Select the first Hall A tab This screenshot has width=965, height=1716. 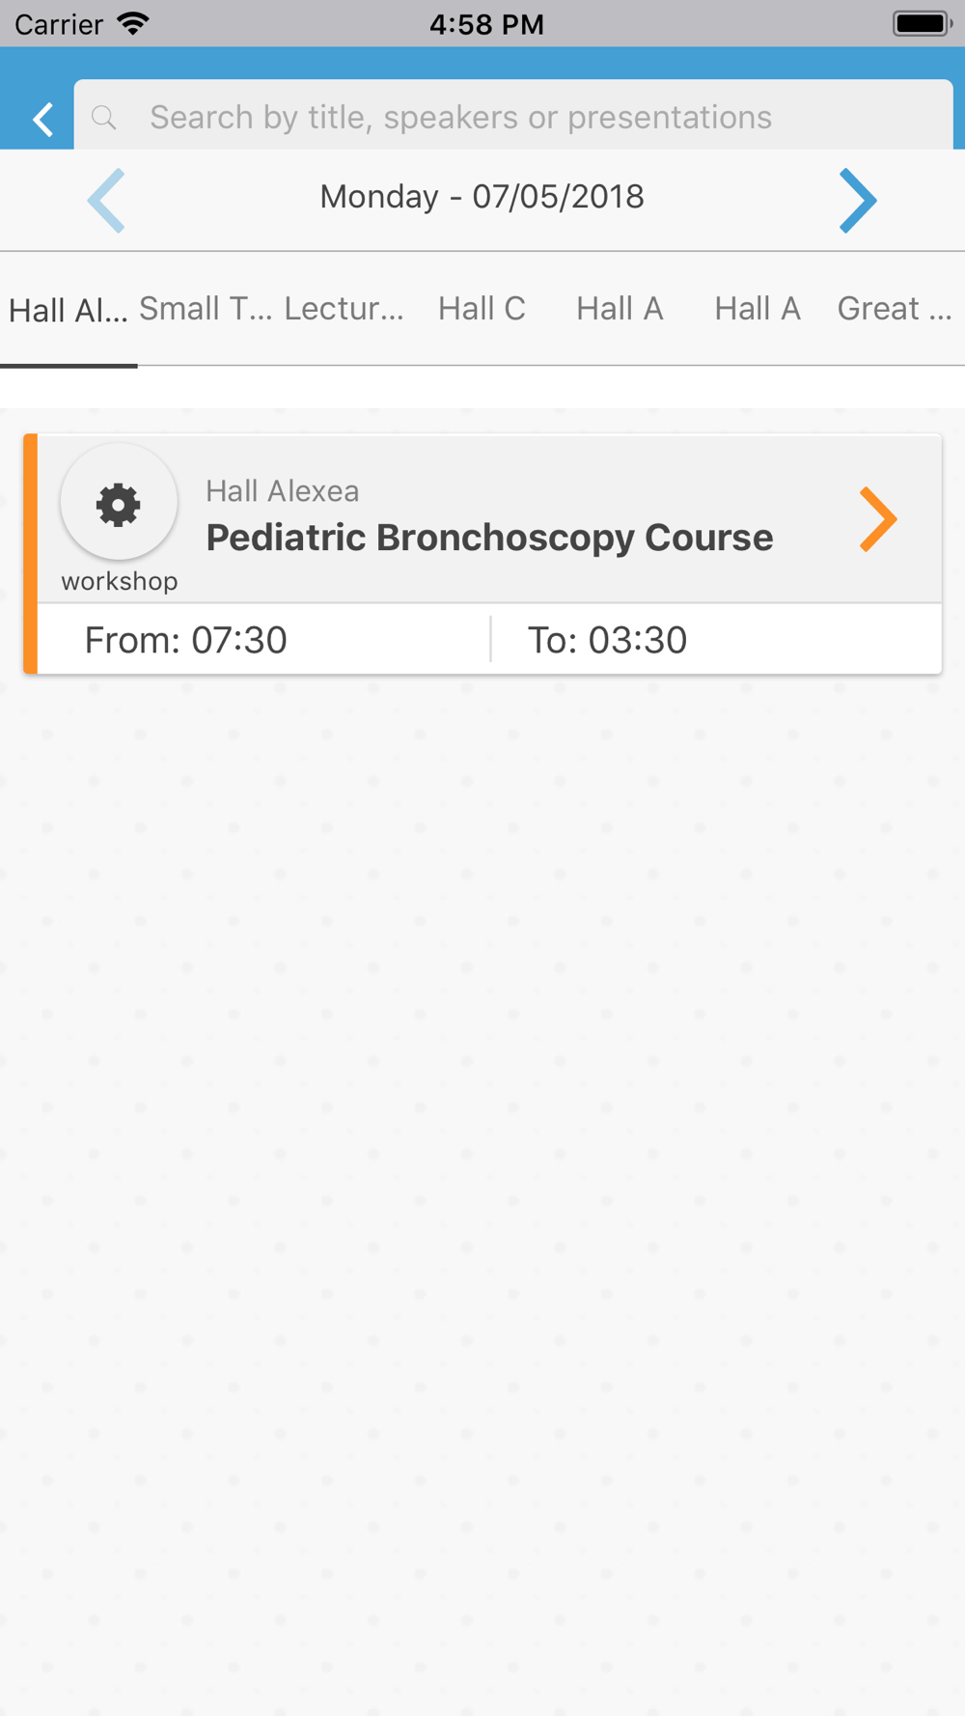click(620, 309)
